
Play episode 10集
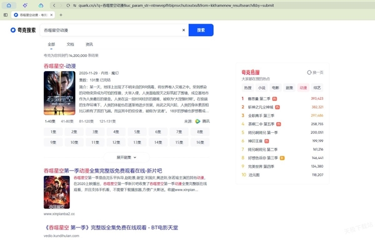pos(74,142)
